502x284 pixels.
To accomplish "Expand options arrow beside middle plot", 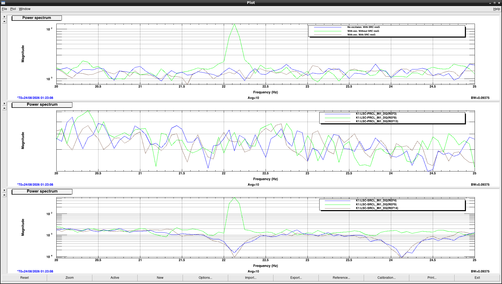I will 4,104.
